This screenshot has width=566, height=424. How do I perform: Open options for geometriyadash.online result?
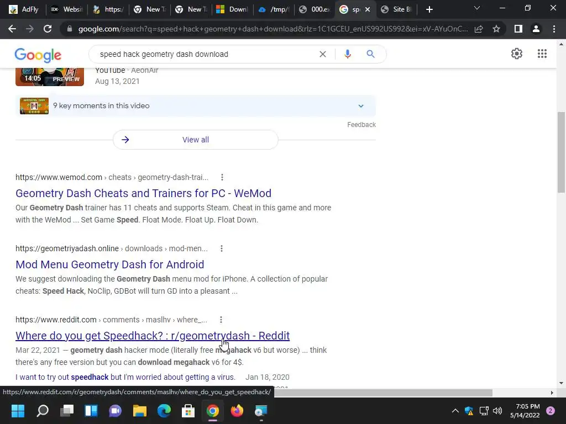[x=222, y=248]
